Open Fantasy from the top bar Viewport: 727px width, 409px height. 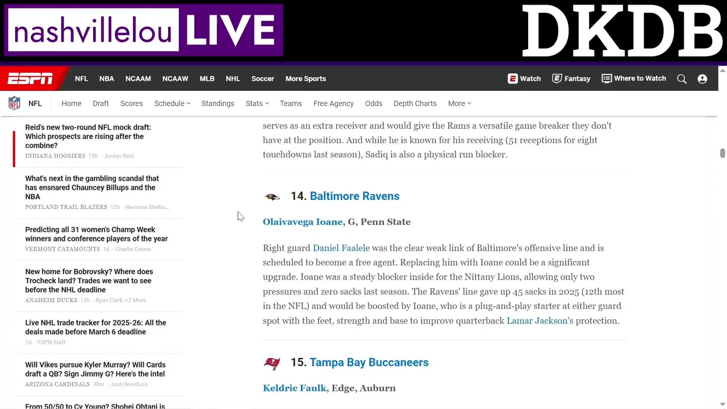tap(571, 78)
